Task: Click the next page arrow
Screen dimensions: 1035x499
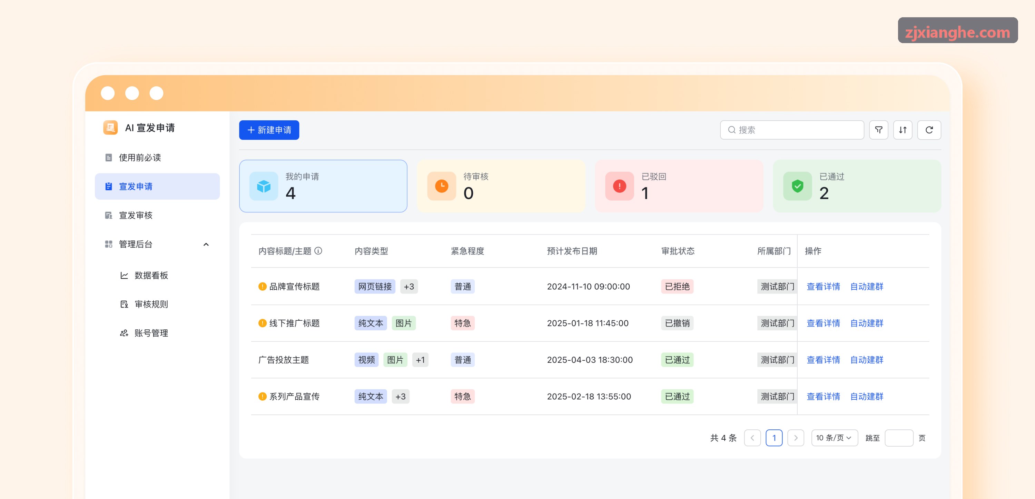Action: coord(796,438)
